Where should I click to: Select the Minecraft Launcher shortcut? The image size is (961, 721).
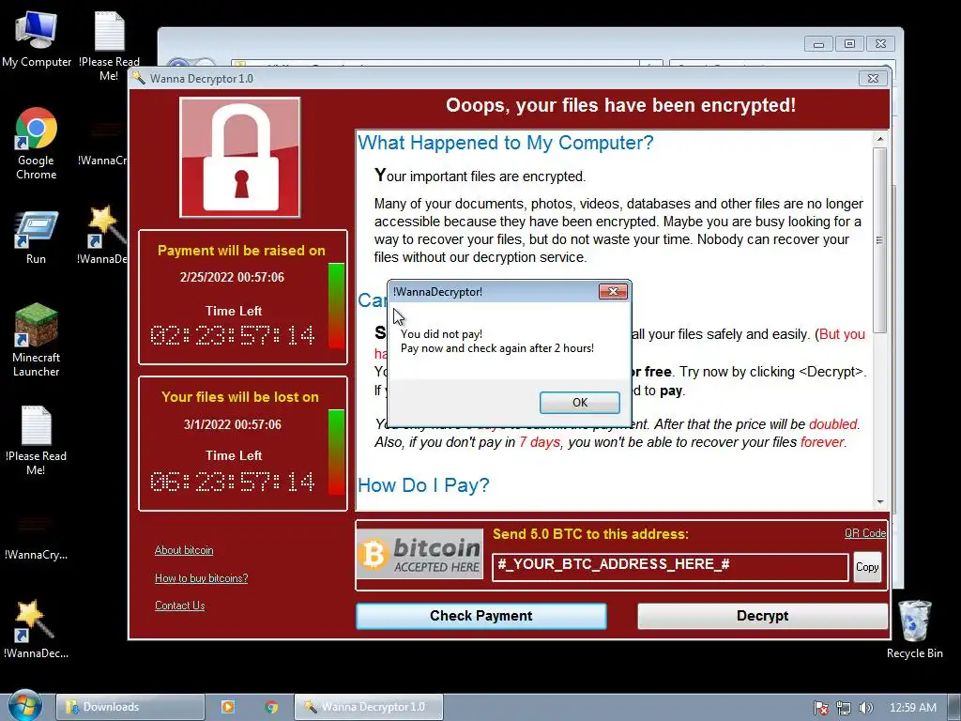coord(37,340)
